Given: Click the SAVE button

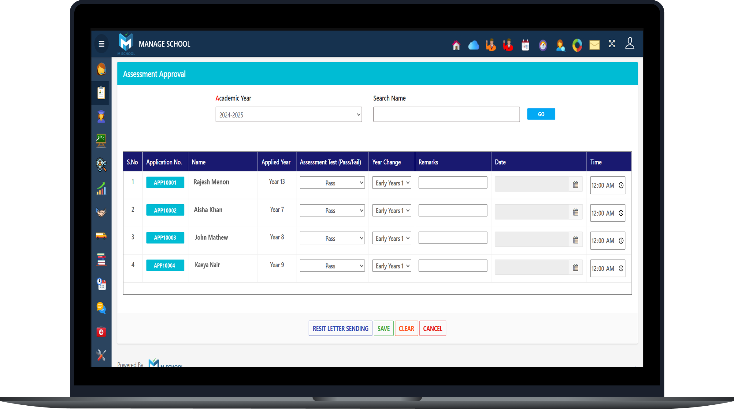Looking at the screenshot, I should pos(384,328).
